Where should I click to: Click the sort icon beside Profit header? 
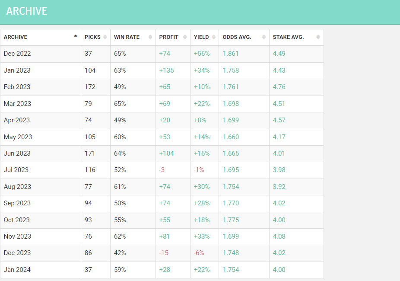click(x=185, y=37)
